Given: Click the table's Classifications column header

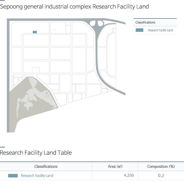Looking at the screenshot, I should click(46, 167).
